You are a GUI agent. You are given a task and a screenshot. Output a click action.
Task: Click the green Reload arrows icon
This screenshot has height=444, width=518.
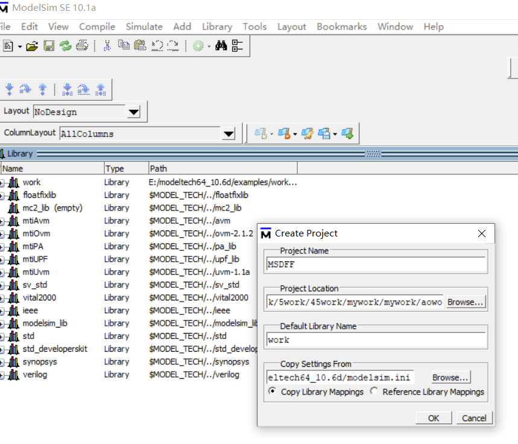[65, 46]
